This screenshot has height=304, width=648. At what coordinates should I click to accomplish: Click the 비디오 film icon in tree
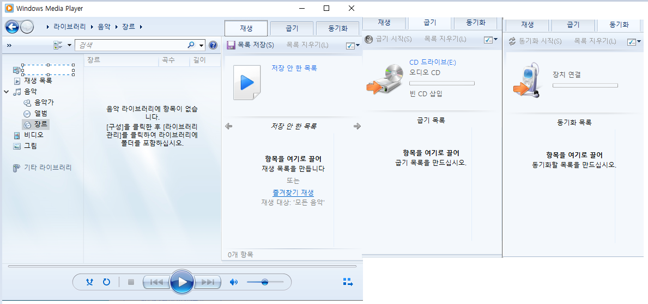(16, 135)
